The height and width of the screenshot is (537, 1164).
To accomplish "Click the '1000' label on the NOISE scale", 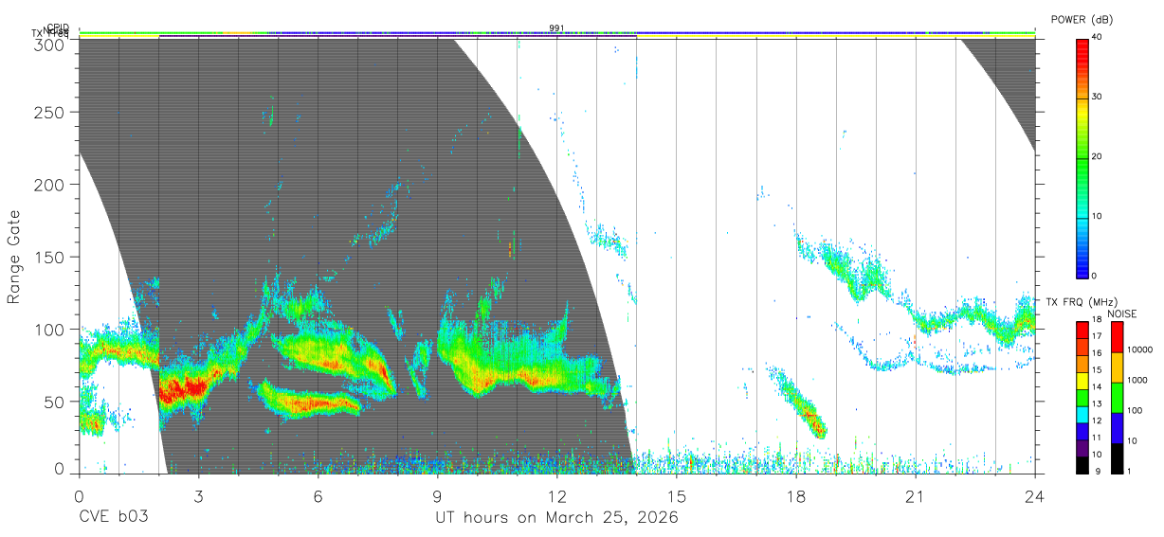I will click(x=1137, y=381).
